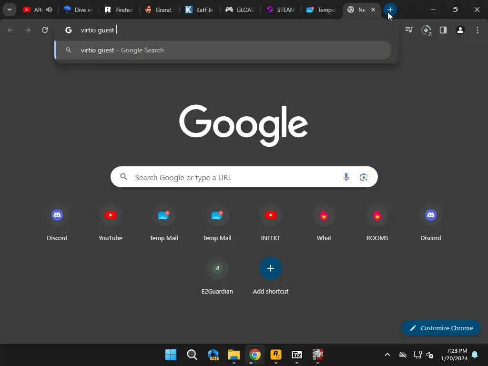
Task: Open the GTA game icon in taskbar
Action: [x=318, y=355]
